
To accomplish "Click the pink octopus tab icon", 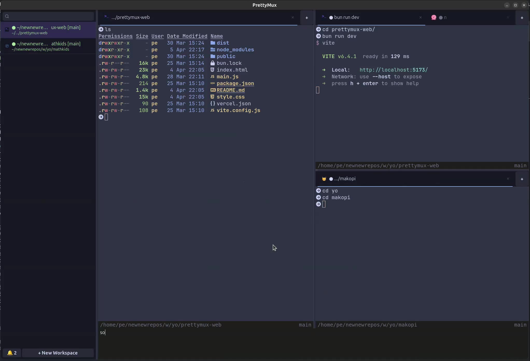I will (x=434, y=17).
